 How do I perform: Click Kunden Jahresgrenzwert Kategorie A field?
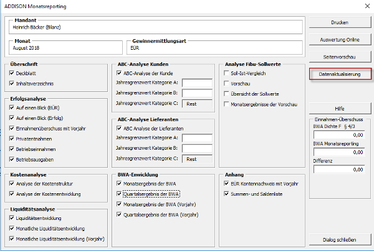[197, 83]
